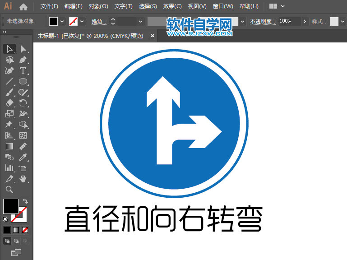This screenshot has height=260, width=347.
Task: Select the Gradient tool
Action: (9, 146)
